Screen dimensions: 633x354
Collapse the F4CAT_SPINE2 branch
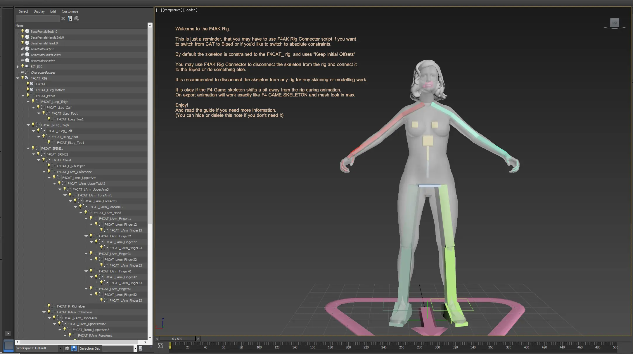(34, 154)
